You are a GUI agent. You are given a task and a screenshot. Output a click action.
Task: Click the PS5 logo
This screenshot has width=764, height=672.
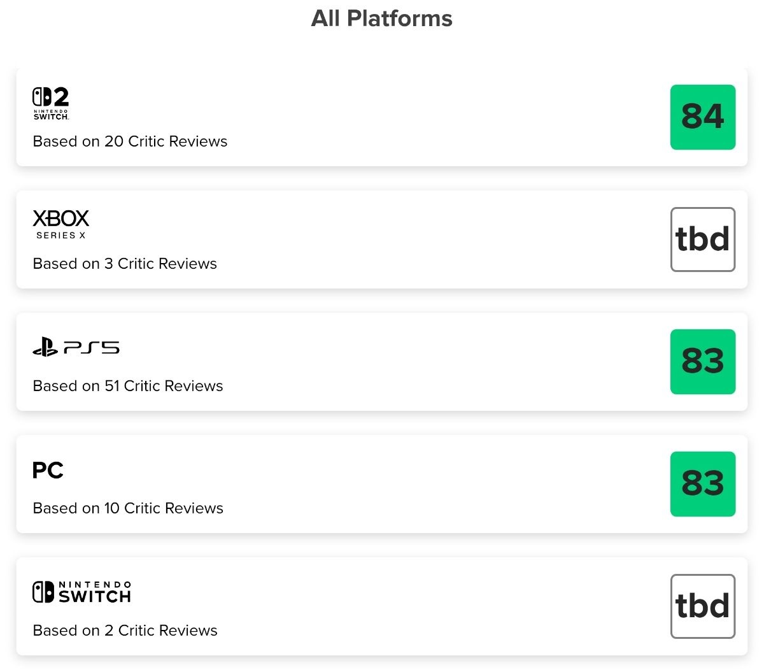[76, 348]
